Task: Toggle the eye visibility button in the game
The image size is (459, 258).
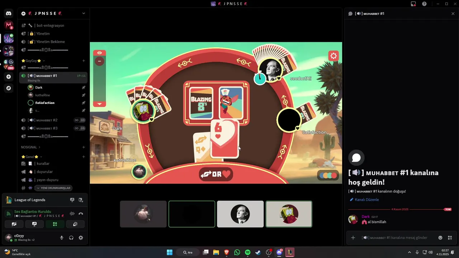Action: pyautogui.click(x=99, y=53)
